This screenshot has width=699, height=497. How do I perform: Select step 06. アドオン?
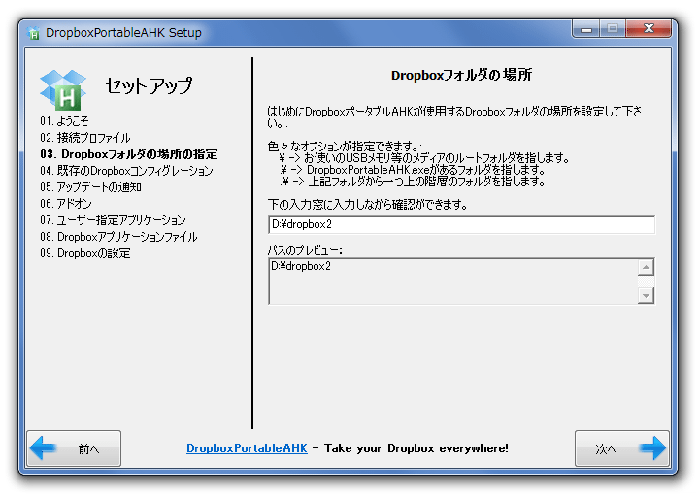coord(66,204)
